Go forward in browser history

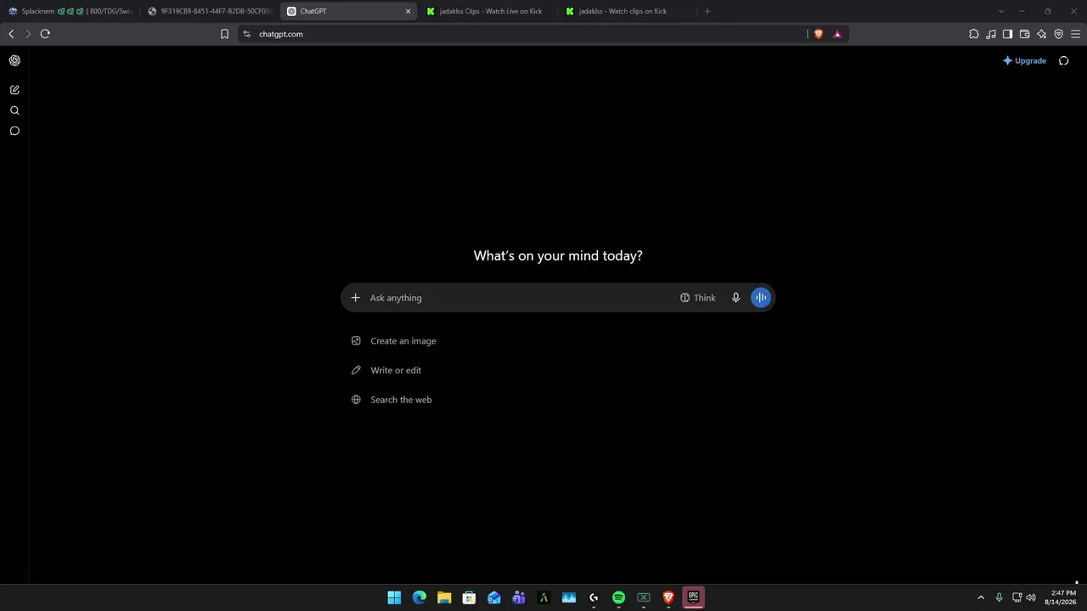tap(28, 34)
